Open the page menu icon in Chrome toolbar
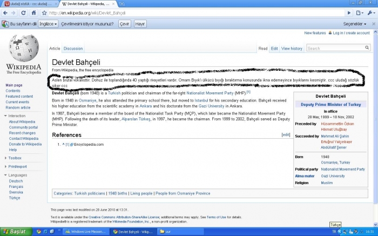This screenshot has height=236, width=378. pyautogui.click(x=360, y=13)
